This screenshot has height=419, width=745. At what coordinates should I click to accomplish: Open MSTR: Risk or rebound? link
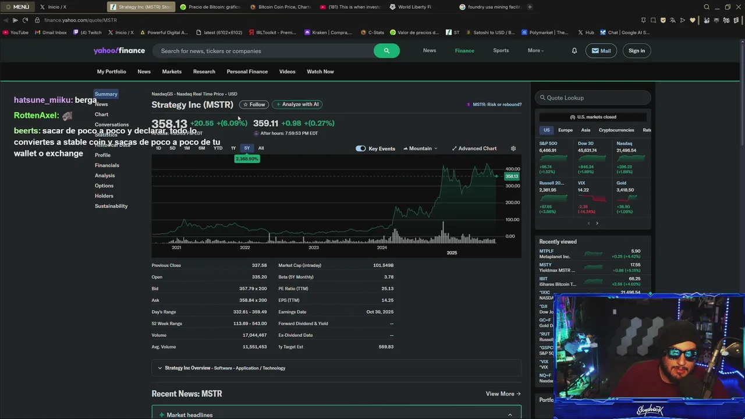tap(494, 105)
